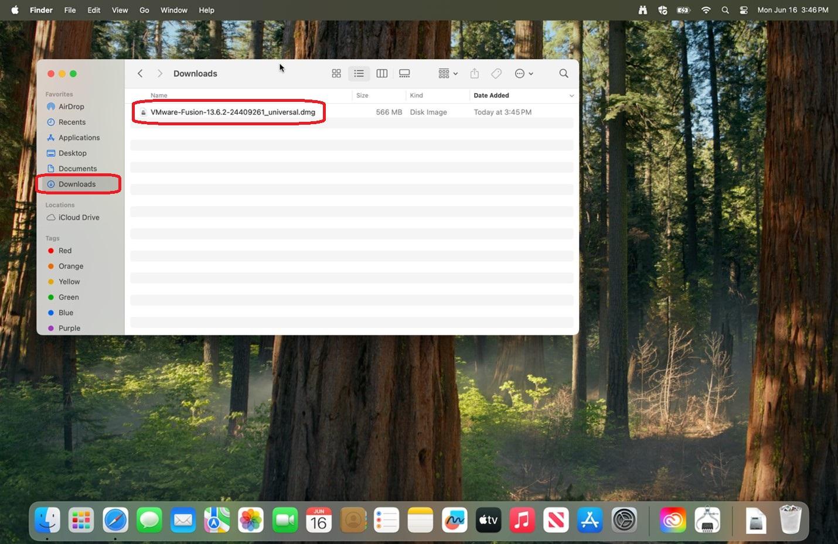
Task: Open the Group By options dropdown
Action: coord(448,73)
